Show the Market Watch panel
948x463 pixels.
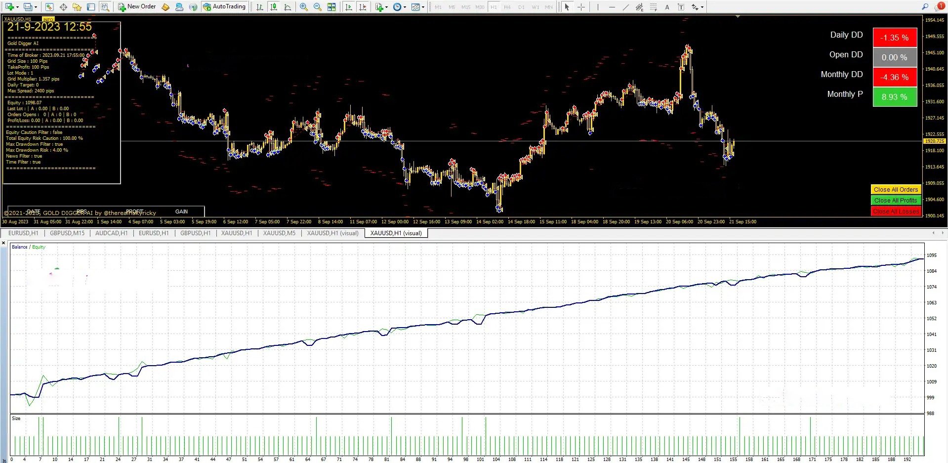(x=49, y=7)
